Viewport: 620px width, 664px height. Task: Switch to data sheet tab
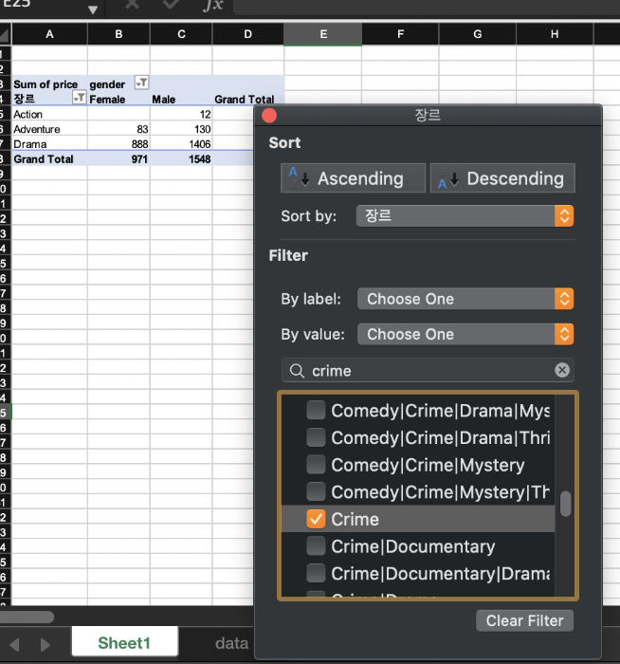point(231,643)
